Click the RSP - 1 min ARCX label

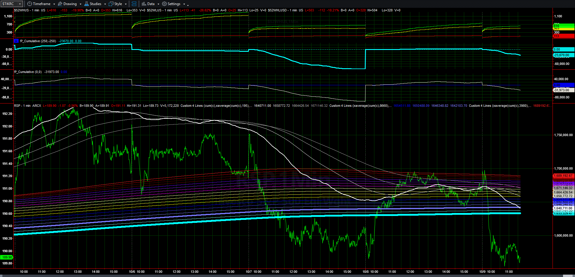coord(27,106)
